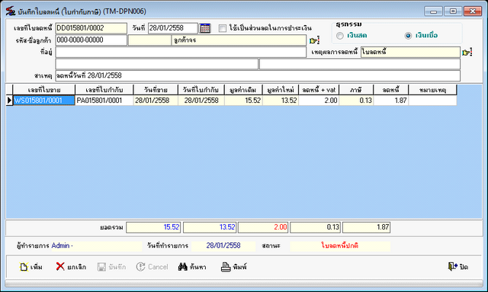Viewport: 488px width, 292px height.
Task: Click เลขที่ใบขาย column header
Action: click(44, 90)
